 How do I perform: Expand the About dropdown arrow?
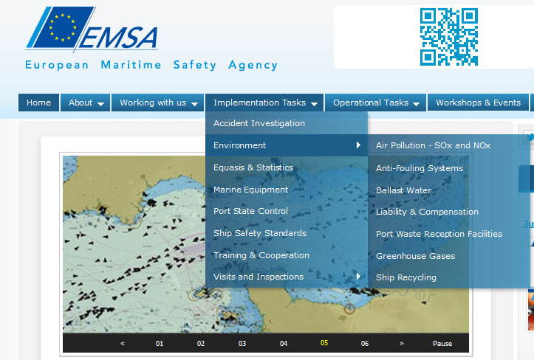tap(100, 104)
